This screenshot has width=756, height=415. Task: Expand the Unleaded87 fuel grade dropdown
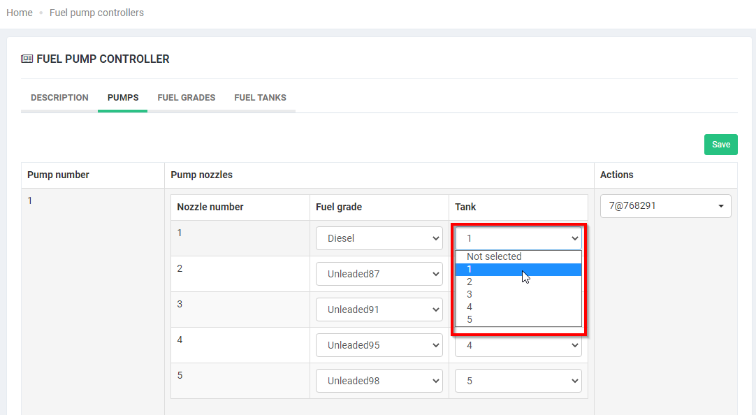click(379, 274)
